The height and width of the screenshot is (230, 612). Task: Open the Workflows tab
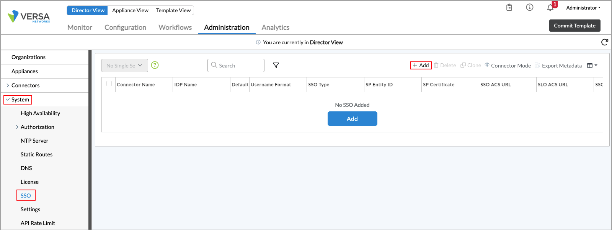[x=175, y=27]
